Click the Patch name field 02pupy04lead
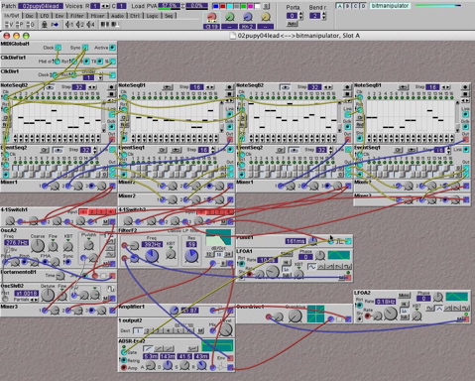 (x=41, y=6)
